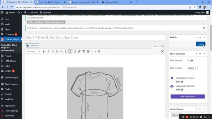Image resolution: width=212 pixels, height=119 pixels.
Task: Edit the post title field
Action: click(95, 37)
